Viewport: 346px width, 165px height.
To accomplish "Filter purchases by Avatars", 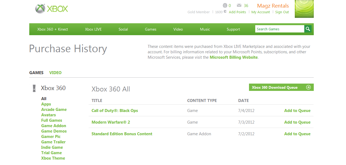I will [x=48, y=115].
